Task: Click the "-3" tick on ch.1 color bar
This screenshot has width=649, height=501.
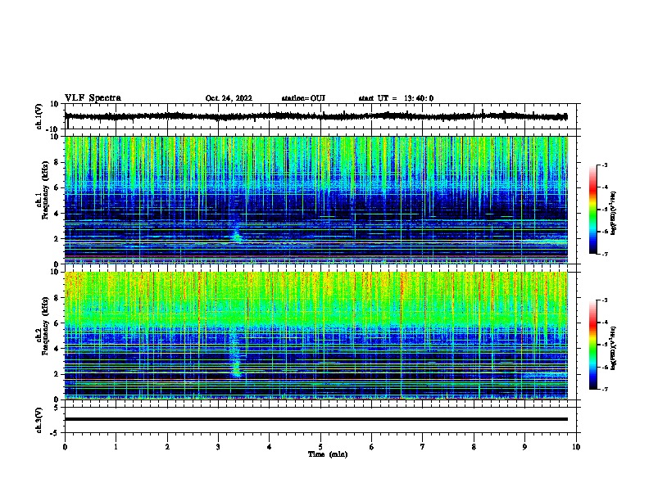Action: [x=605, y=165]
